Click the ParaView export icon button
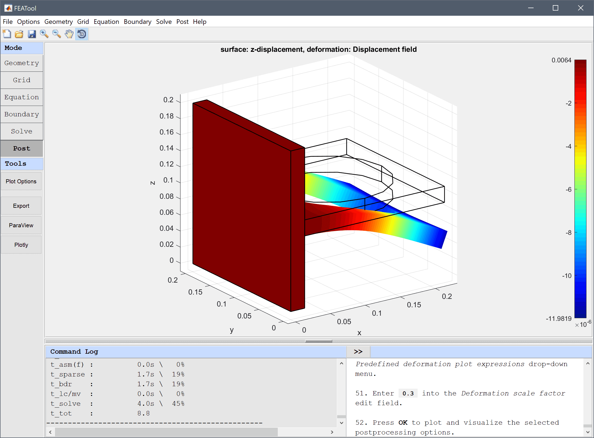The image size is (594, 438). [22, 226]
